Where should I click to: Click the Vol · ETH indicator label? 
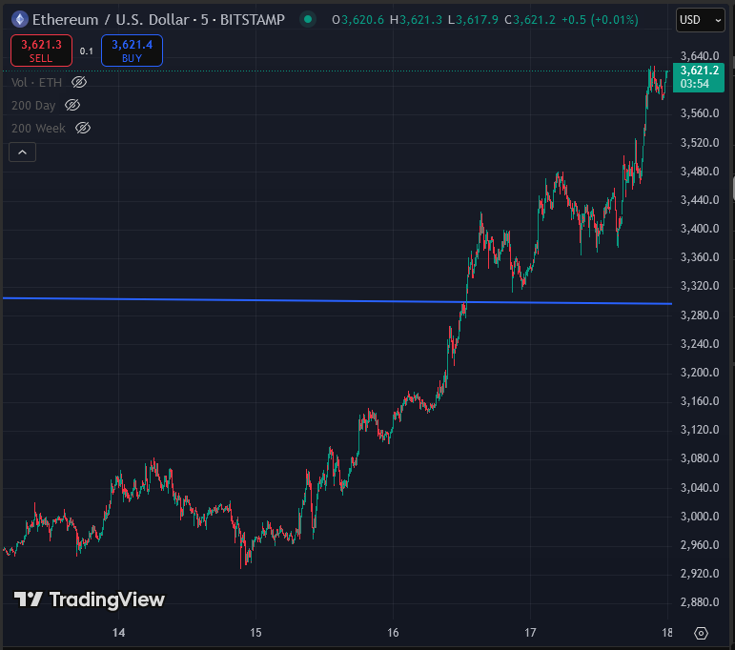pyautogui.click(x=36, y=83)
